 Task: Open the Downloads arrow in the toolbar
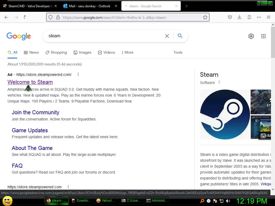[x=239, y=17]
